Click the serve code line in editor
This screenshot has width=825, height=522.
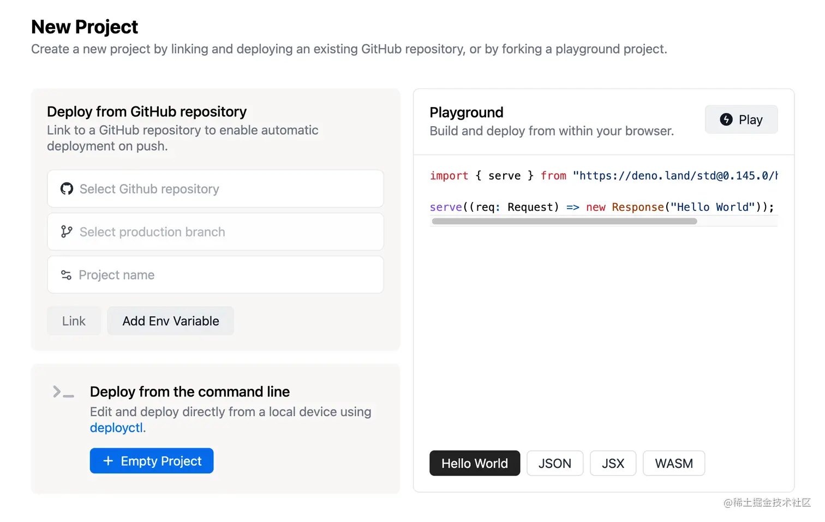601,207
